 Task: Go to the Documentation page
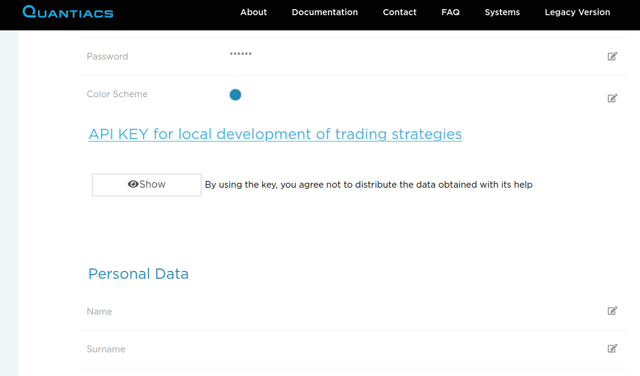pos(325,12)
